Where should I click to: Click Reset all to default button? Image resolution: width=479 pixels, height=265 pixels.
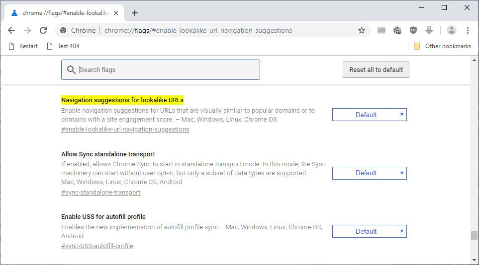point(376,69)
